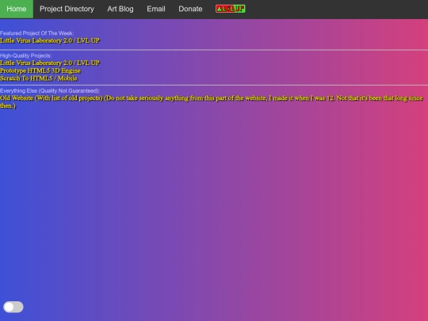This screenshot has height=321, width=428.
Task: Open featured Little Virus Laboratory 2.0 link
Action: [x=50, y=40]
